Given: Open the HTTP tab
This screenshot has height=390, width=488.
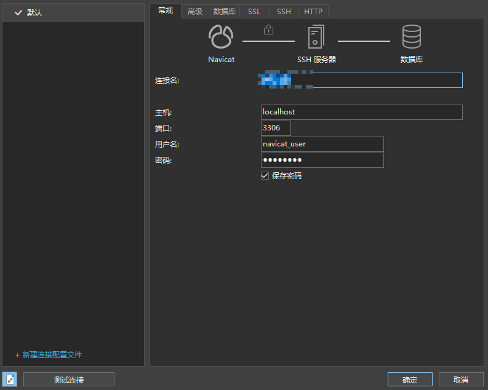Looking at the screenshot, I should point(313,12).
